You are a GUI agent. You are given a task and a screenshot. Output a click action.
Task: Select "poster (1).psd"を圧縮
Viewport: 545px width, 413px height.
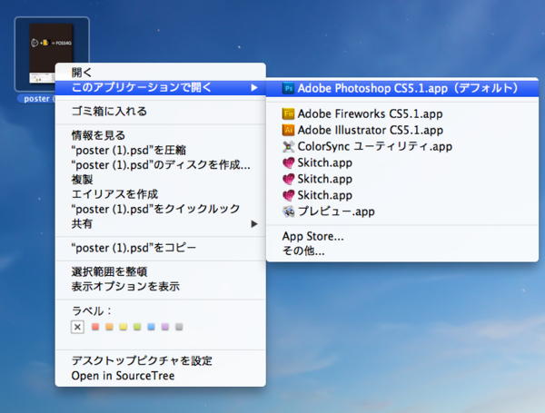click(161, 150)
